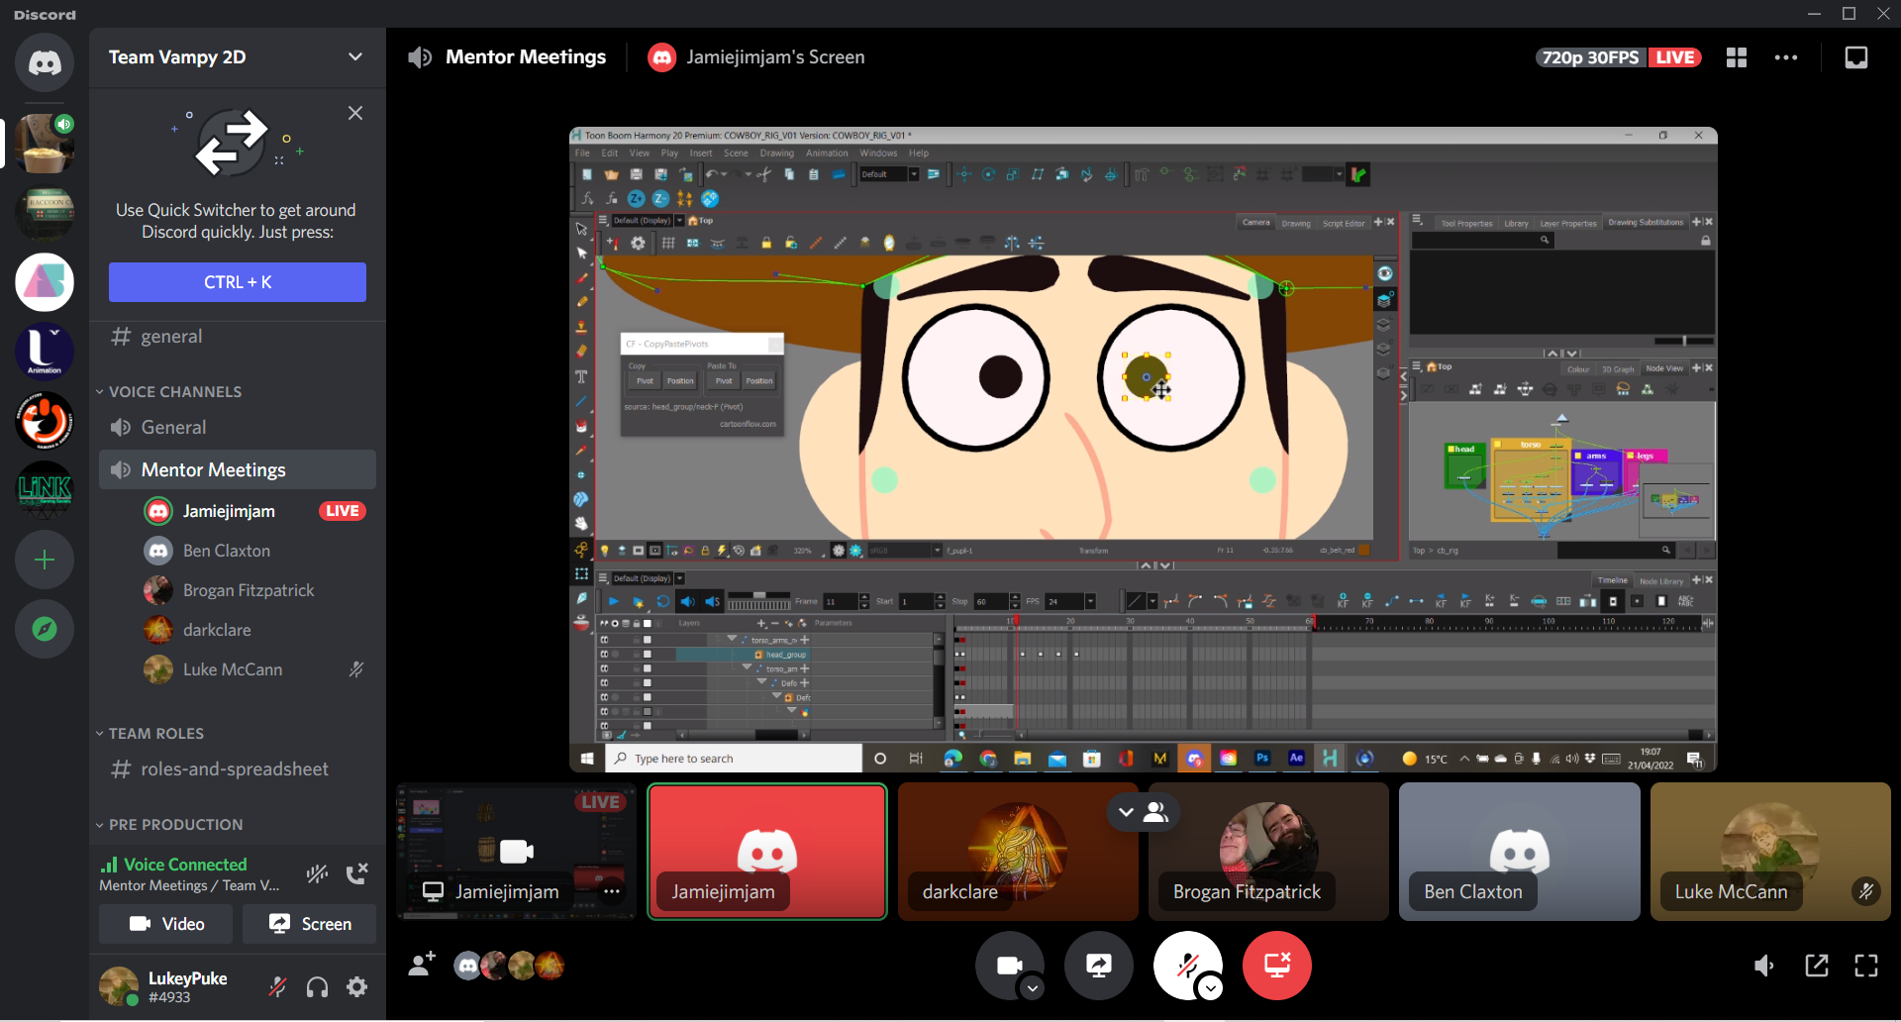Add a server with plus icon
Image resolution: width=1901 pixels, height=1022 pixels.
click(x=45, y=560)
